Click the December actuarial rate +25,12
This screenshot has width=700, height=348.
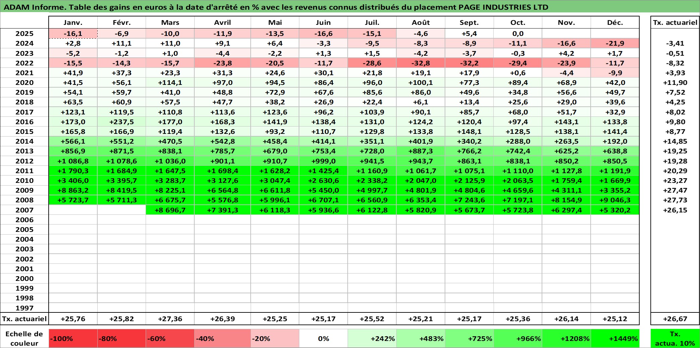(615, 319)
